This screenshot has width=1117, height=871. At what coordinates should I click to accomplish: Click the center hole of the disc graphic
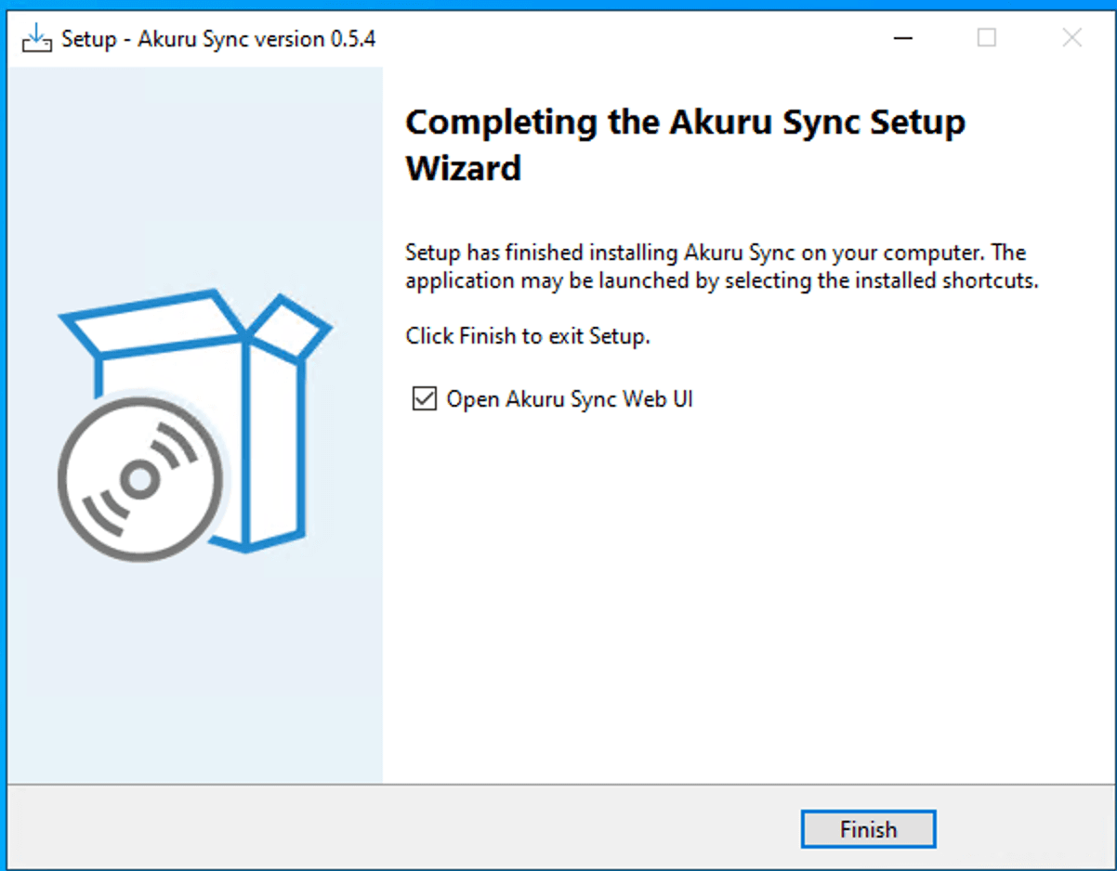click(140, 478)
